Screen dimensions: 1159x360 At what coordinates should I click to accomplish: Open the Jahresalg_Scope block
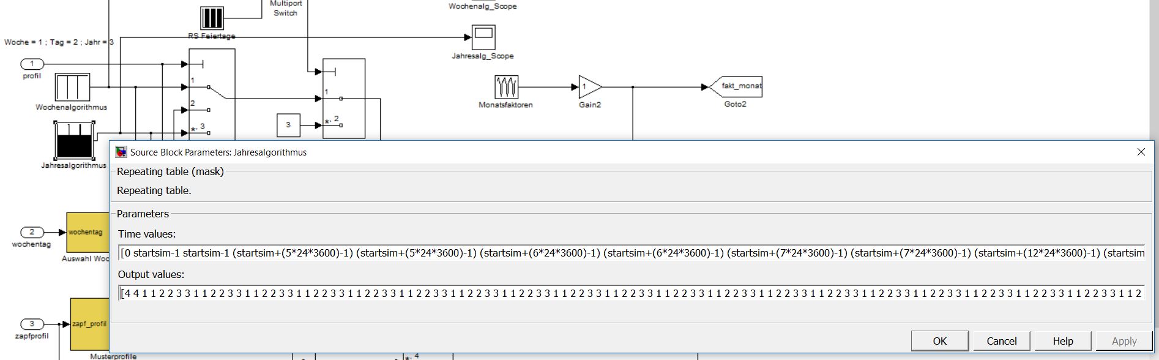click(x=483, y=37)
